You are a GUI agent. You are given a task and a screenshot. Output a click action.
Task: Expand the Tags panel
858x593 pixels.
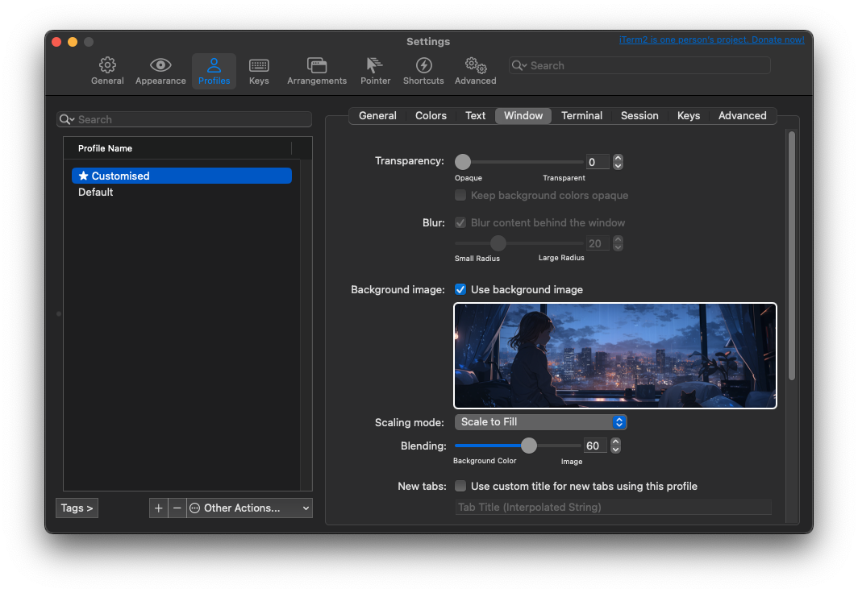point(77,508)
